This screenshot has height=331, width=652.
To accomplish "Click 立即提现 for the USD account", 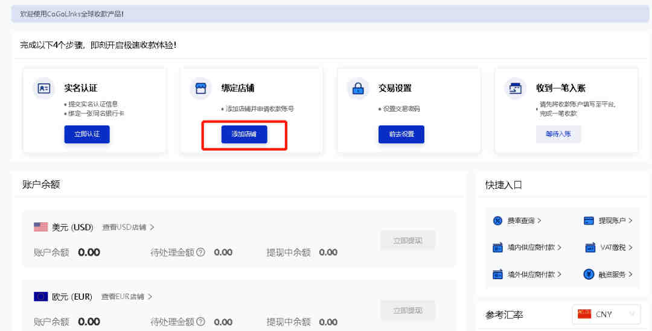I will tap(407, 241).
